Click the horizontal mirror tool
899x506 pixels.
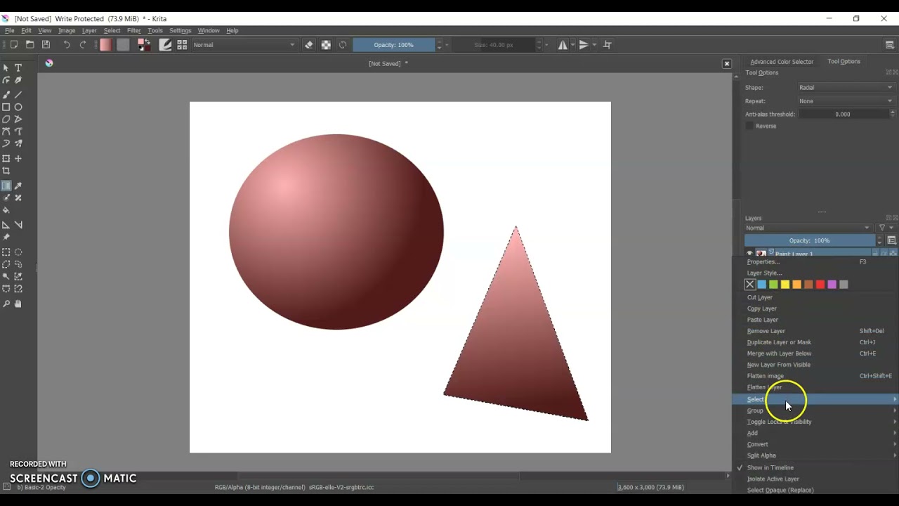pyautogui.click(x=563, y=45)
